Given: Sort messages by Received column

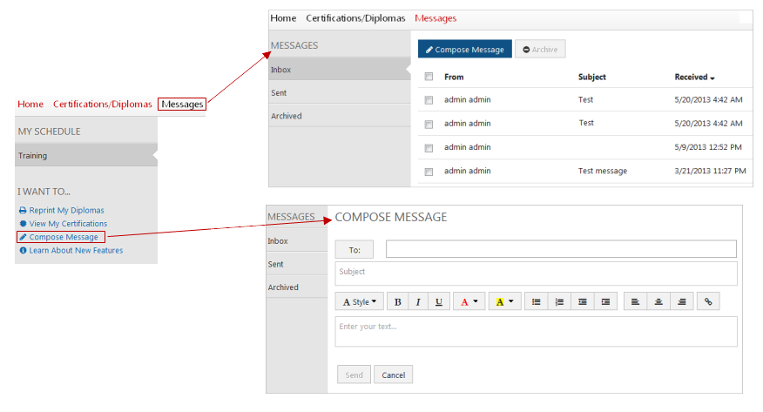Looking at the screenshot, I should pos(694,78).
